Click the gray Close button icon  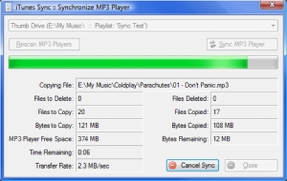[x=231, y=165]
